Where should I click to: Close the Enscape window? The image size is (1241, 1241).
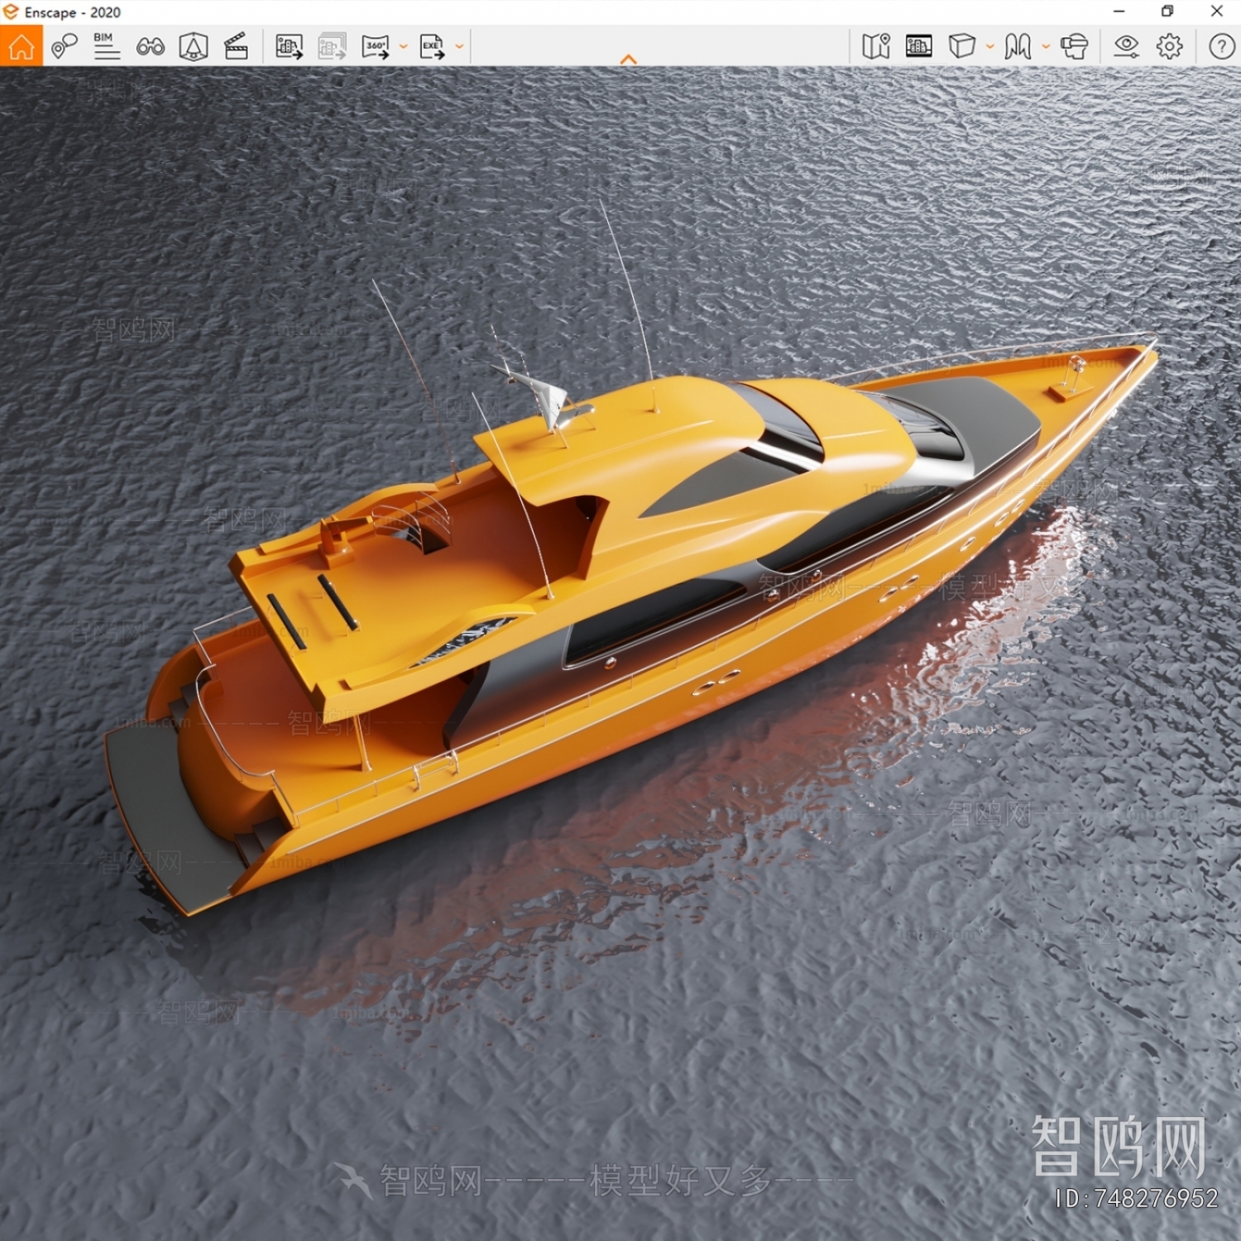[1216, 12]
